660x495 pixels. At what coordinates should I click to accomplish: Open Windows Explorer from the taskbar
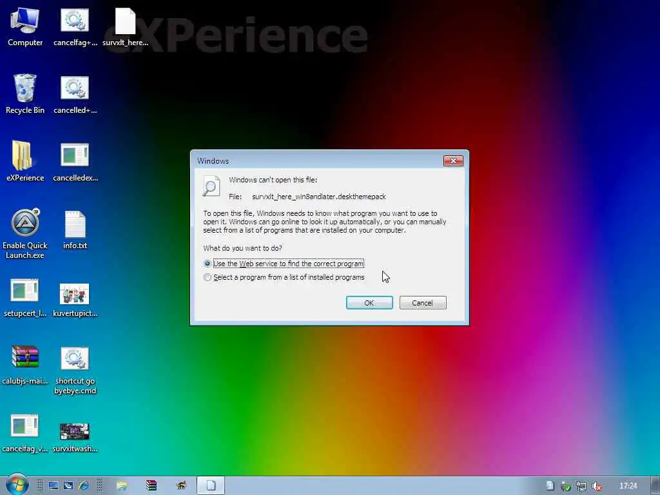[x=122, y=486]
